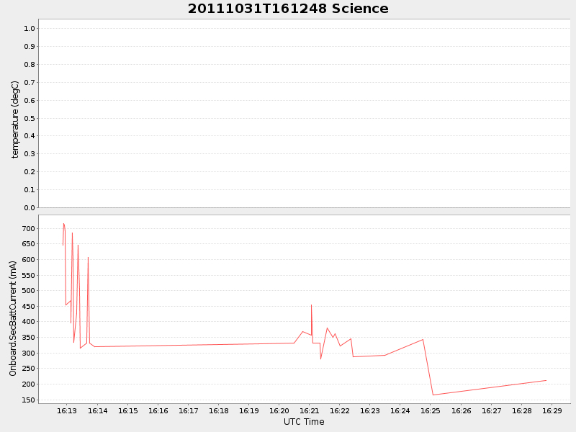Click the current spike peak near 16:21
This screenshot has height=432, width=576.
[311, 305]
